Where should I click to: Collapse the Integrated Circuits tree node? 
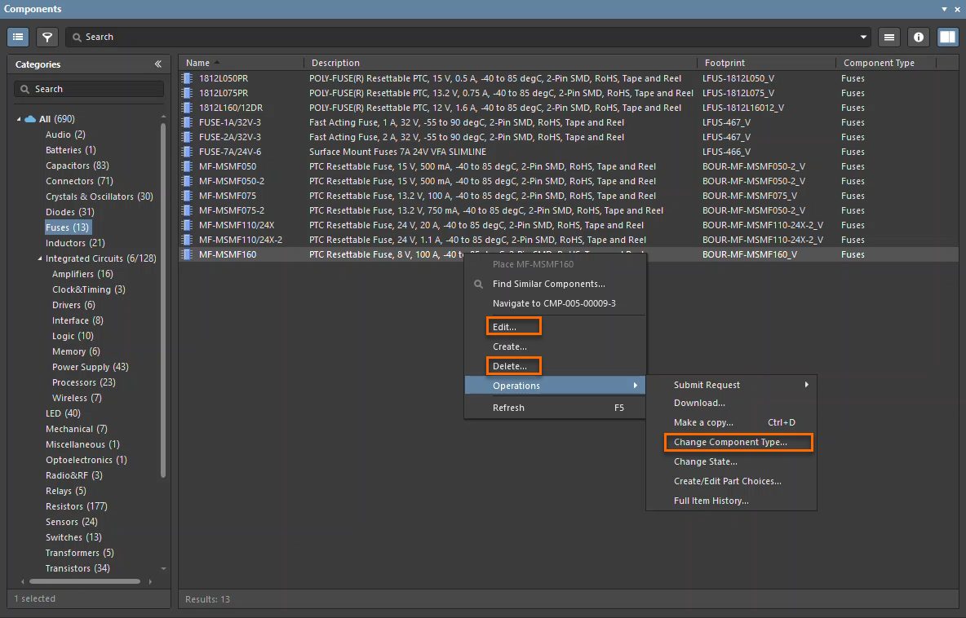pyautogui.click(x=40, y=258)
